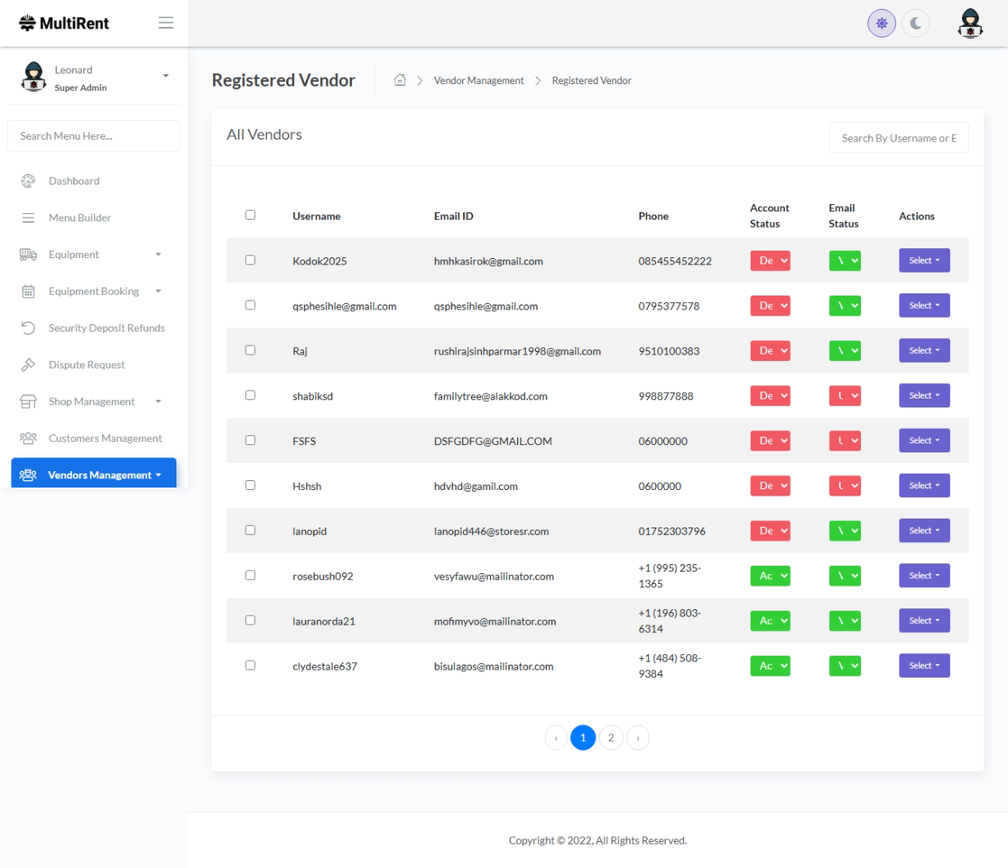Click the home icon in breadcrumb
The width and height of the screenshot is (1008, 868).
point(399,80)
